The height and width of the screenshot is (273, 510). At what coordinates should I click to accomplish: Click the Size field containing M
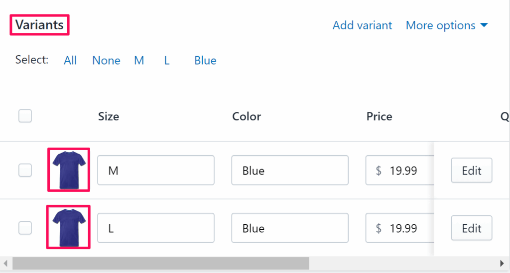(x=155, y=171)
